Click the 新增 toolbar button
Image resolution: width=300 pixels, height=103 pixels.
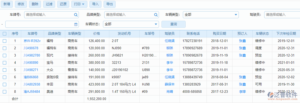(7, 4)
